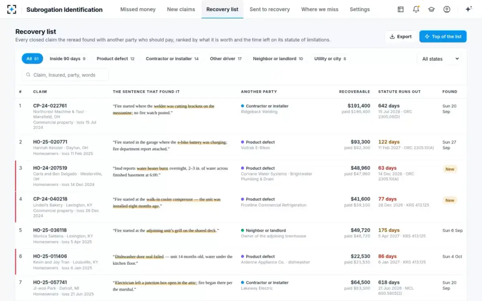The height and width of the screenshot is (301, 482).
Task: Filter by Utility or city chip
Action: (x=330, y=59)
